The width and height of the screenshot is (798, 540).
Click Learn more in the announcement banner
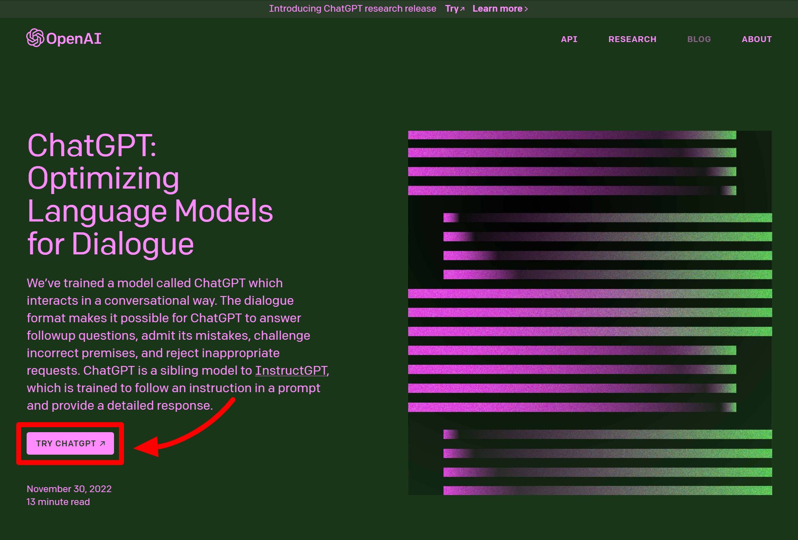coord(497,9)
